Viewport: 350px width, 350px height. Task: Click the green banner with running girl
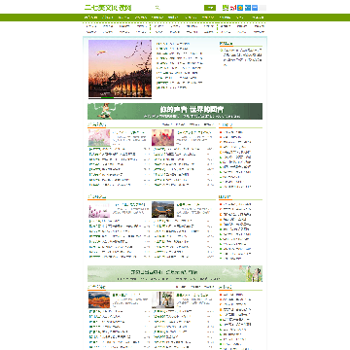[175, 111]
